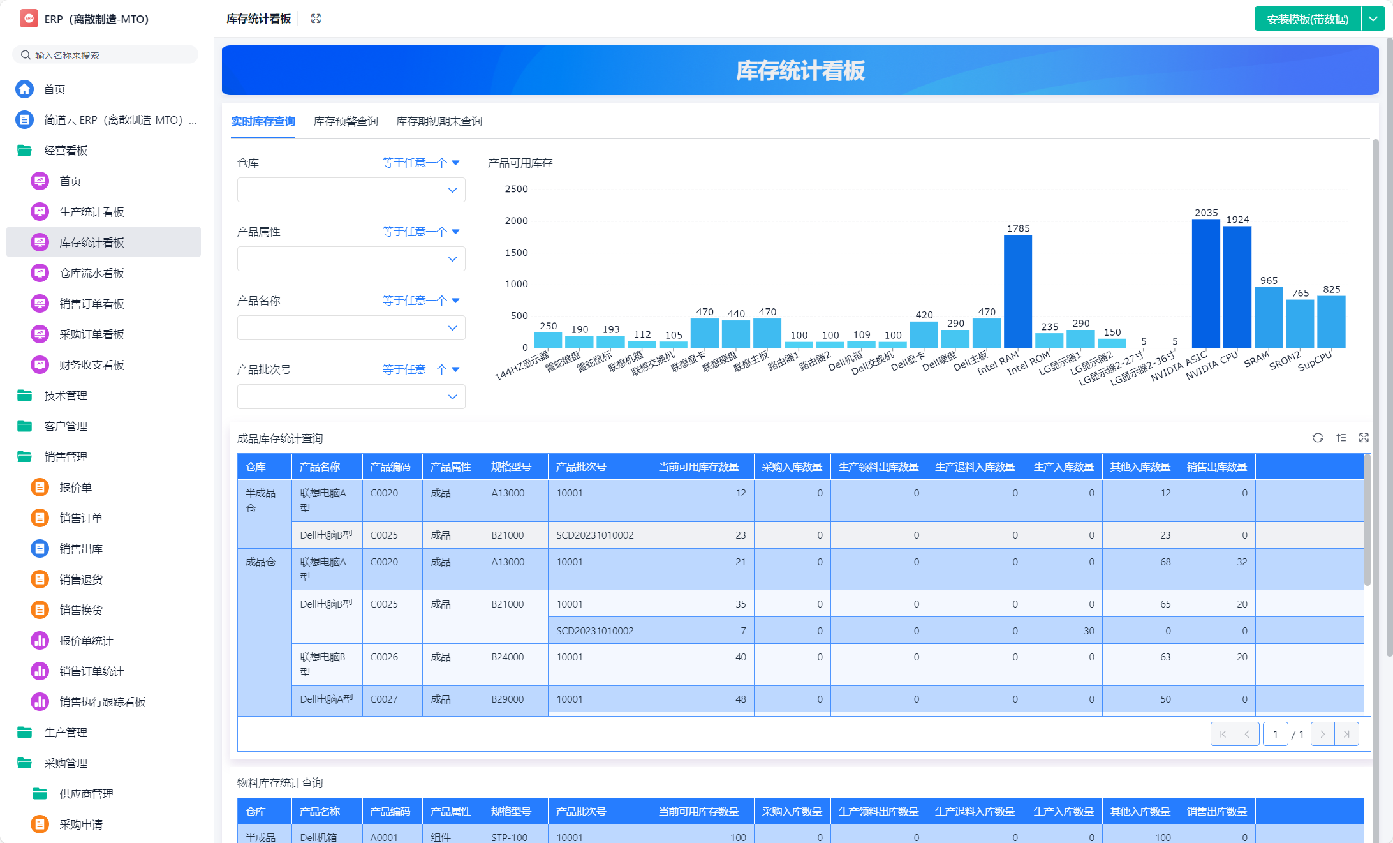Expand 成品库存统计查询 table to fullscreen
1393x843 pixels.
(1364, 438)
